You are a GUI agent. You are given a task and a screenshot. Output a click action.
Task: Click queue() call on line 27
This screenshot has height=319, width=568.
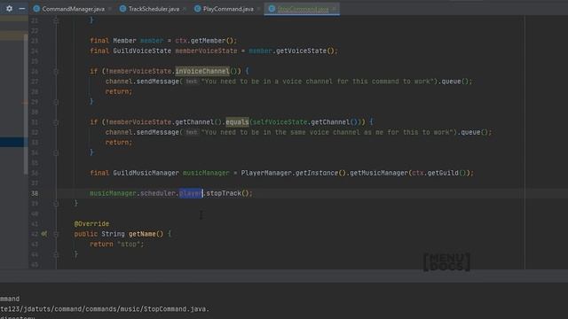(x=455, y=82)
